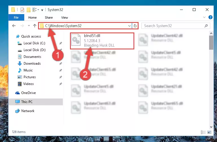Go back with the Back arrow
The height and width of the screenshot is (142, 217).
[14, 26]
